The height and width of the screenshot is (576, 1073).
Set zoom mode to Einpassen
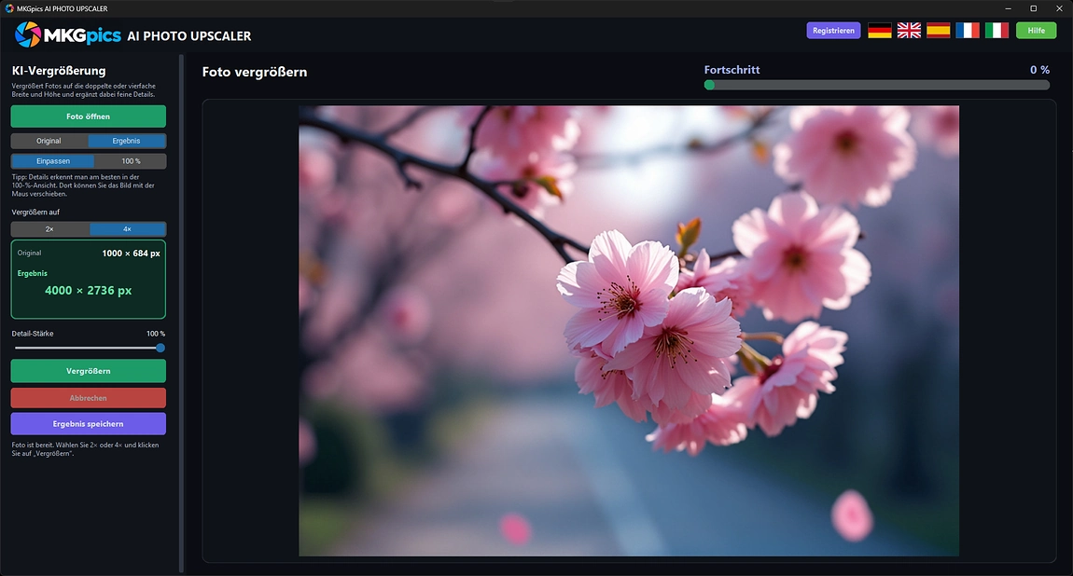click(x=53, y=161)
